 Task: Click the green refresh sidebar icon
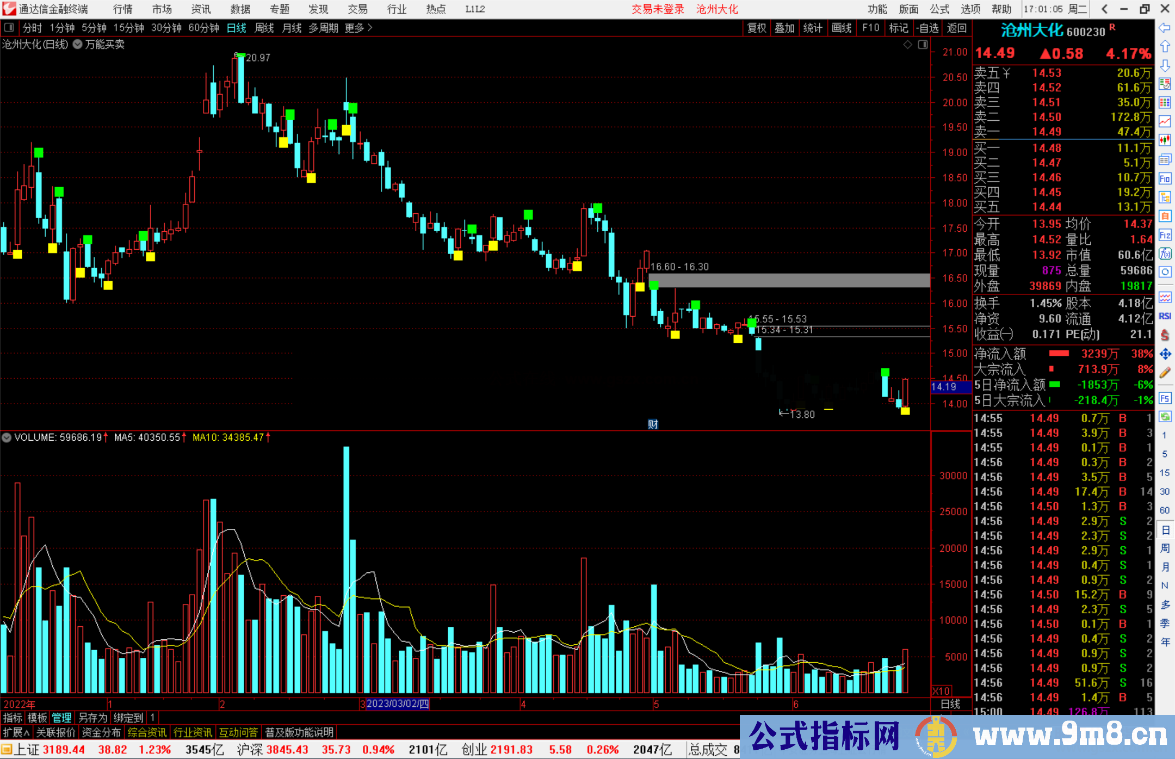(1165, 417)
